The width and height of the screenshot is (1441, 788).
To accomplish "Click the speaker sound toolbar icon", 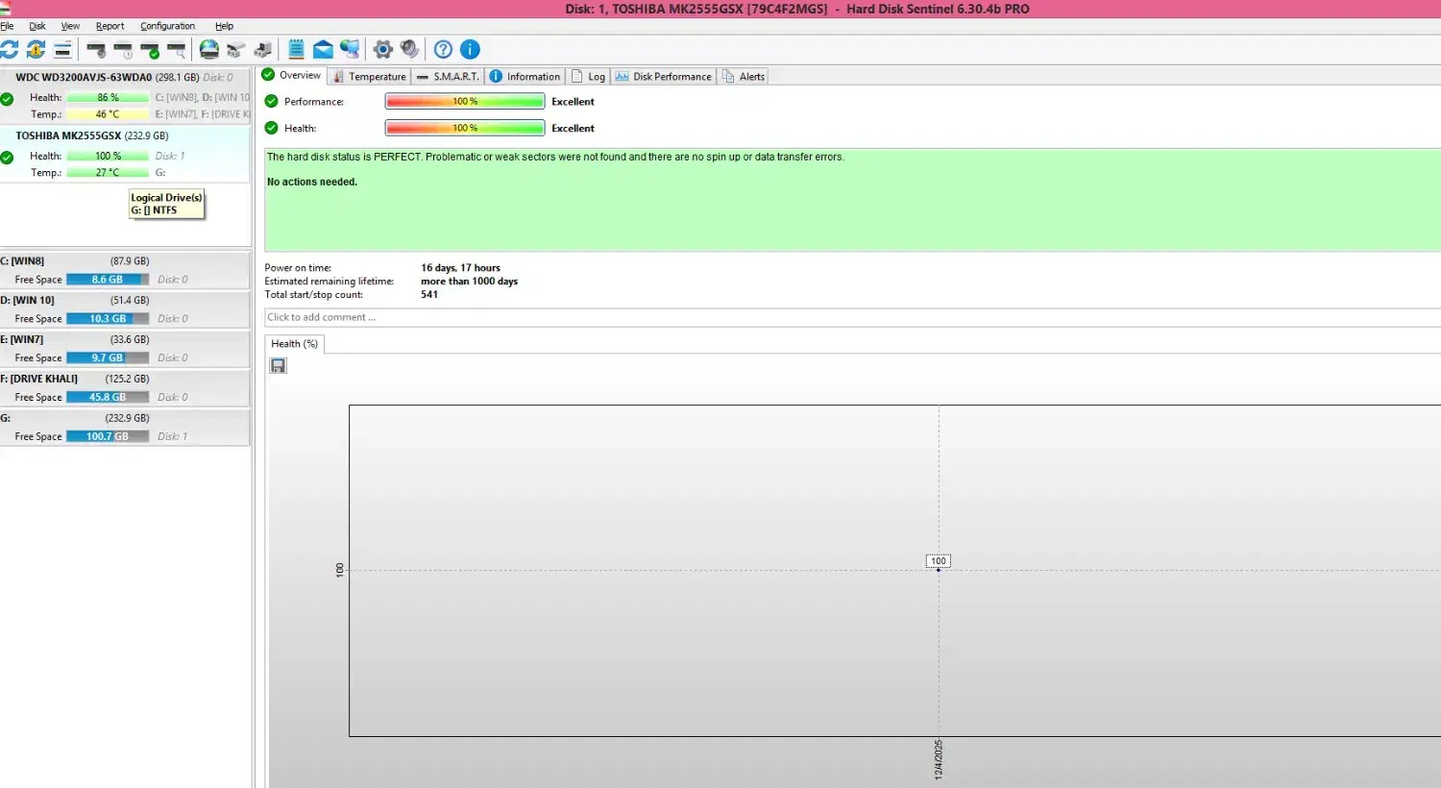I will [409, 49].
